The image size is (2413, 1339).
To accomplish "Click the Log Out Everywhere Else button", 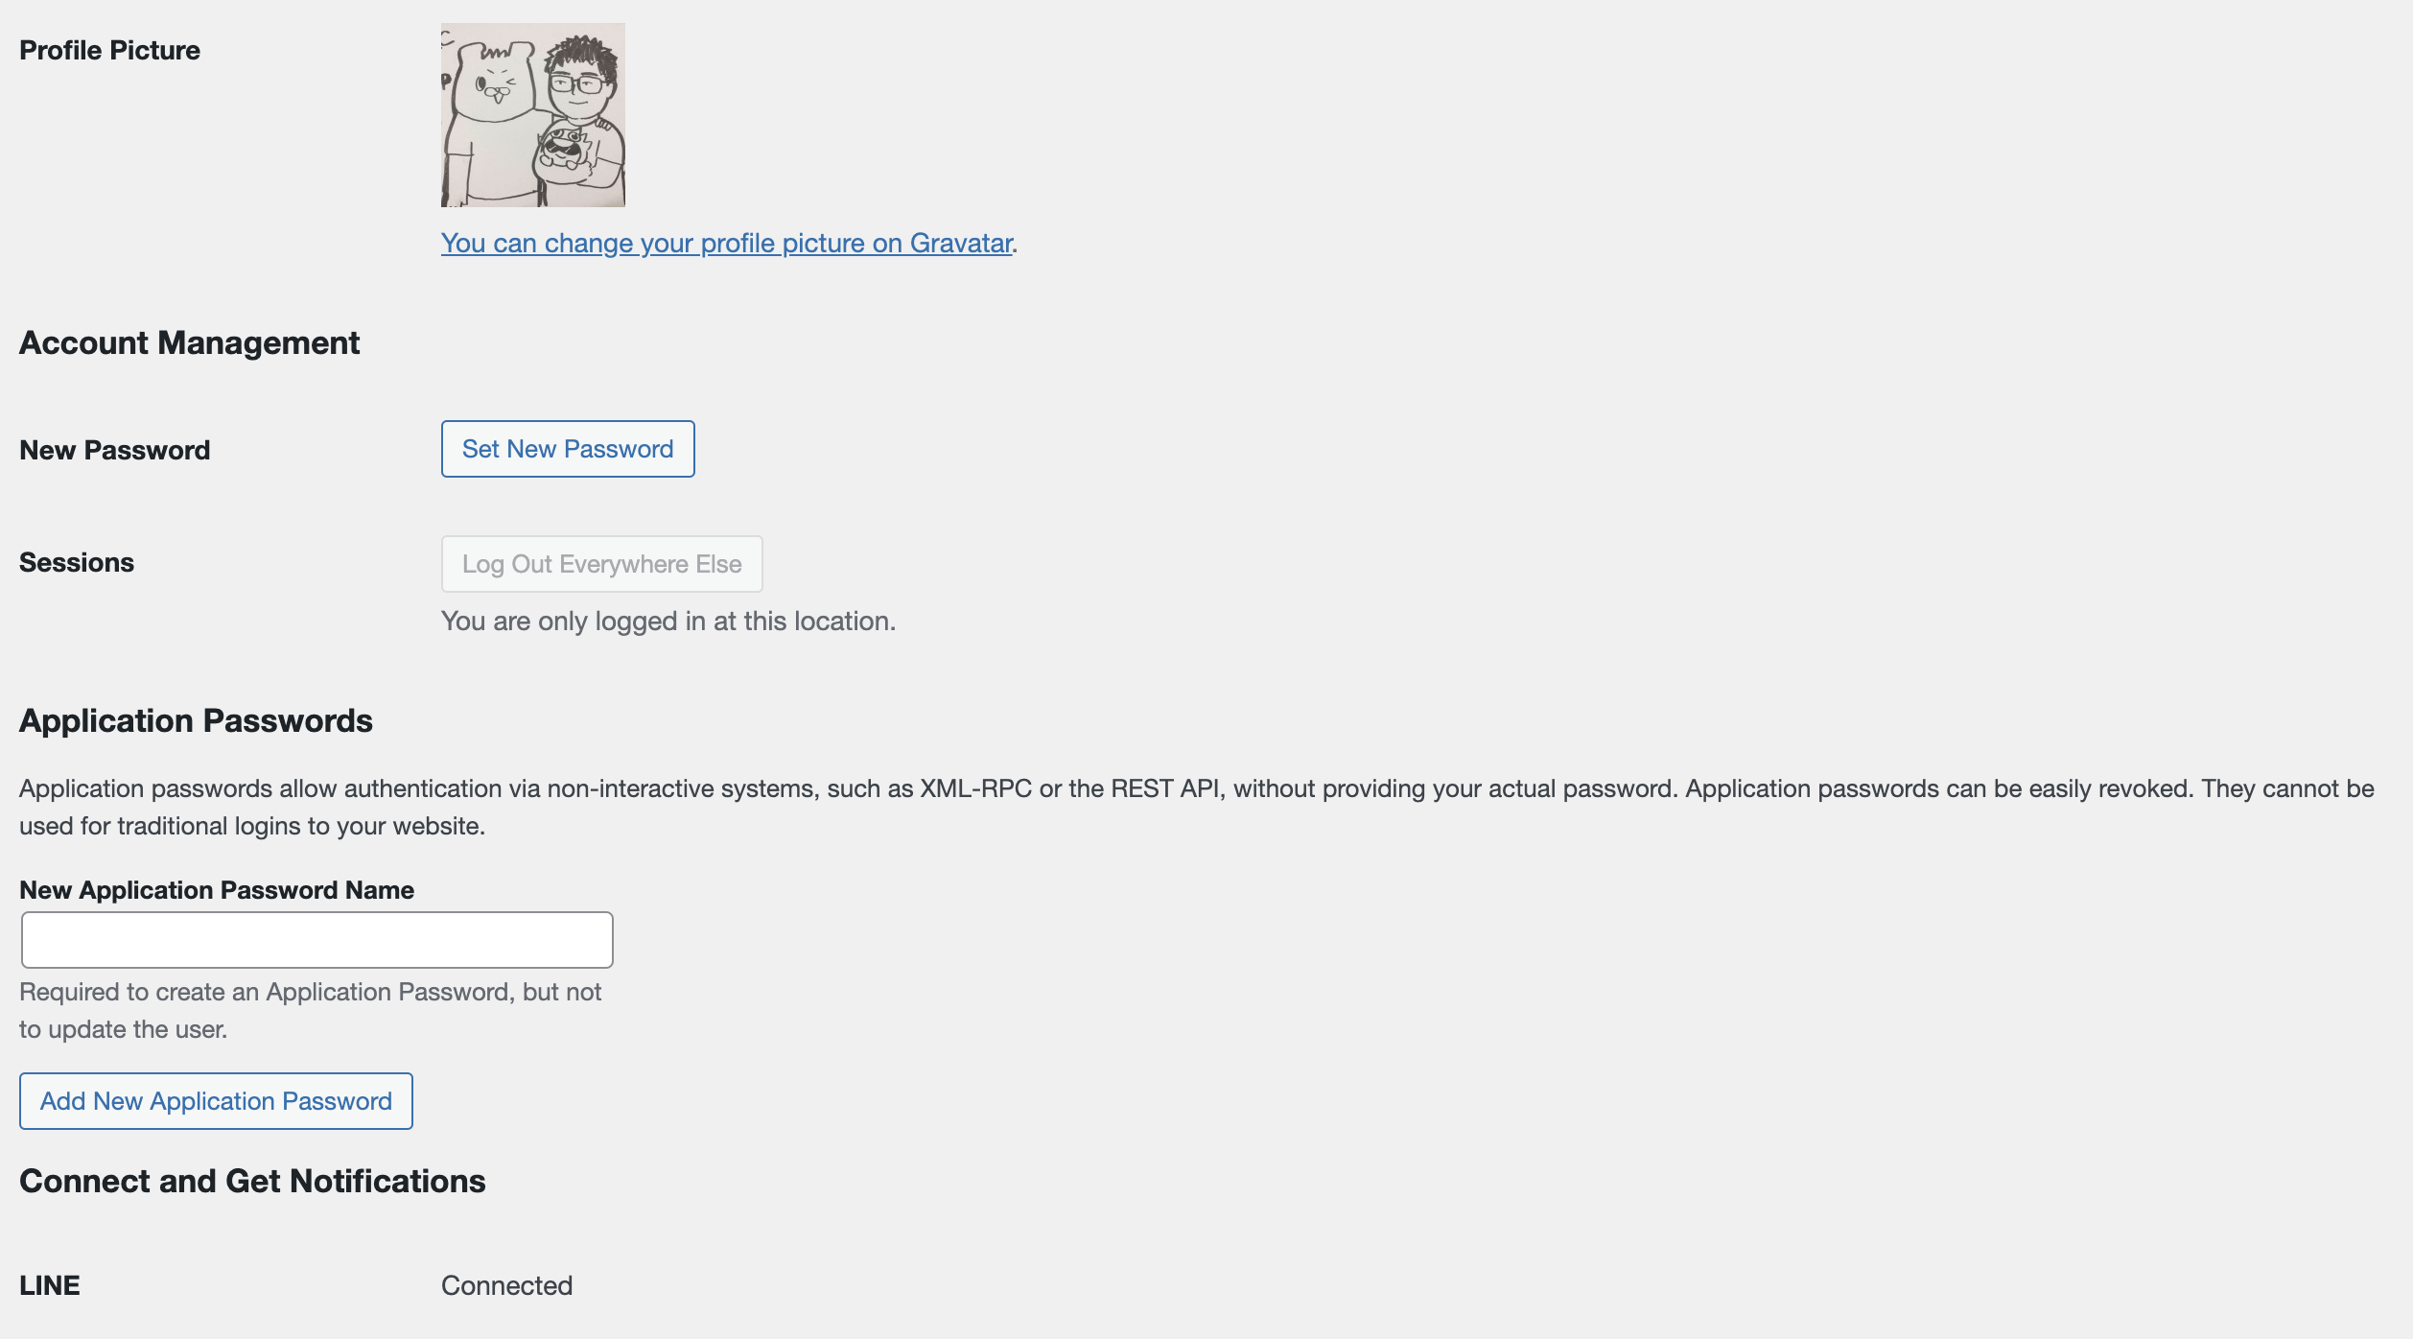I will pyautogui.click(x=601, y=564).
